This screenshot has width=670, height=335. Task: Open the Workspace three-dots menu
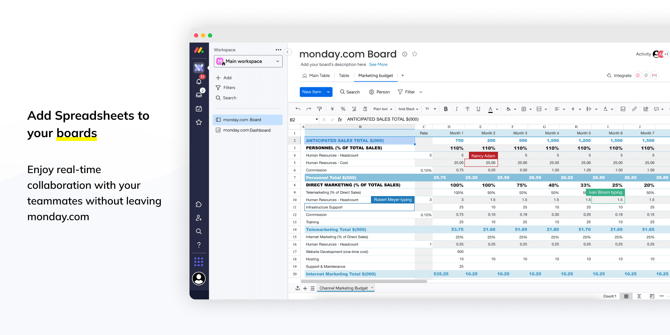(278, 50)
